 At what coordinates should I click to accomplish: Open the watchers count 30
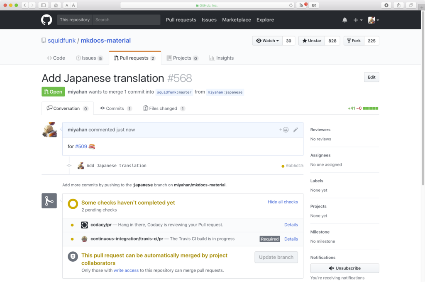tap(289, 41)
